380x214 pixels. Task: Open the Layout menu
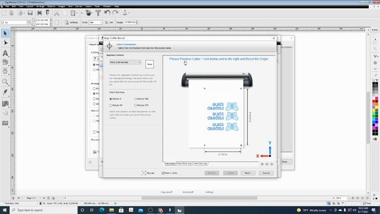click(x=30, y=7)
